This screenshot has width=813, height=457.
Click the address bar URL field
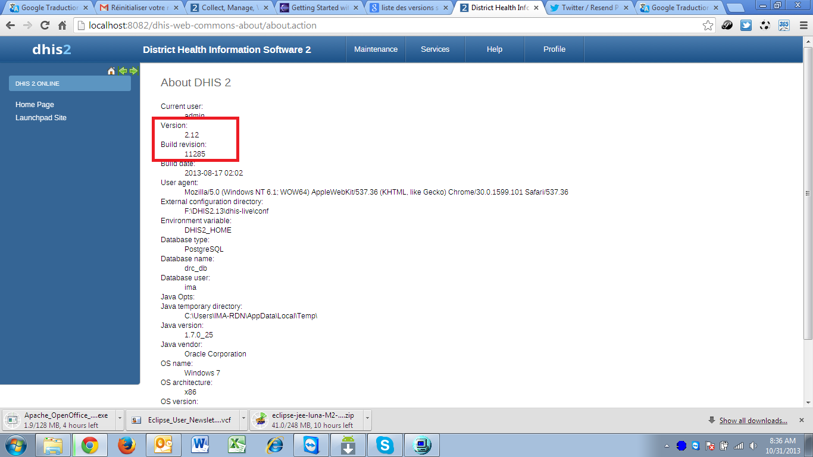pos(390,26)
